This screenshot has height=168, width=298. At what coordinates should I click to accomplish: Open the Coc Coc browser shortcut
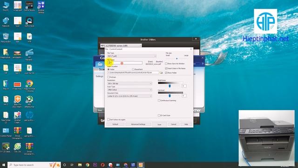(x=18, y=148)
